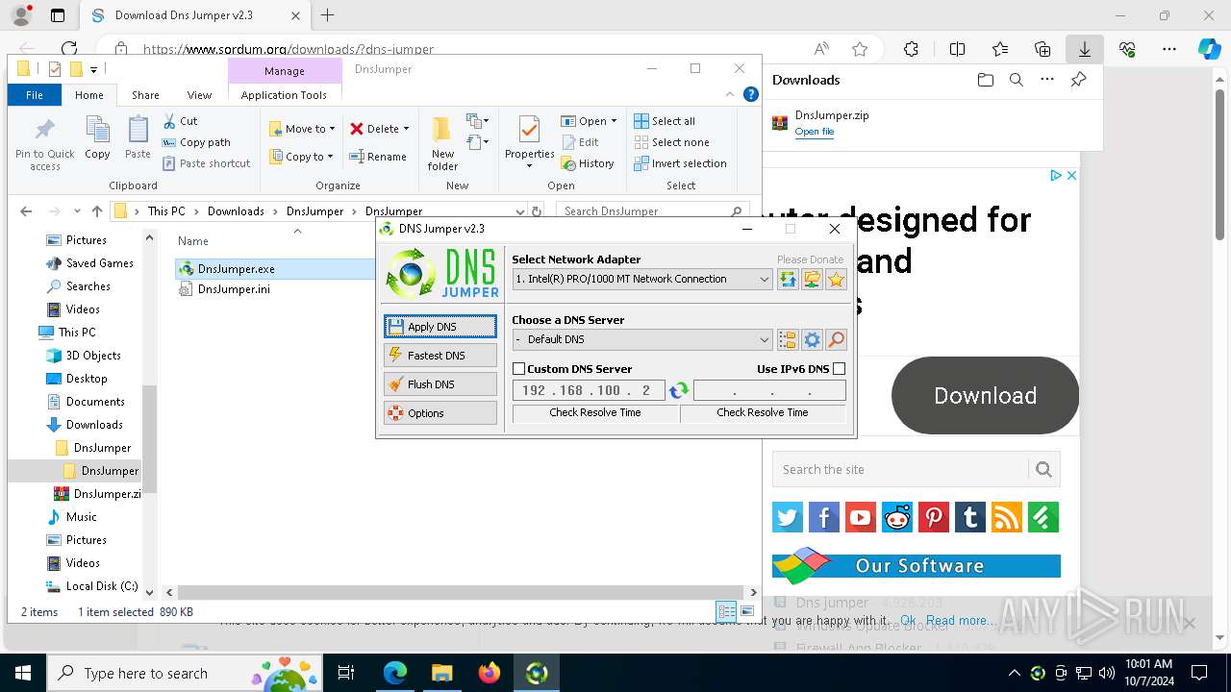This screenshot has height=692, width=1231.
Task: Click the Edge Extensions puzzle icon
Action: (911, 50)
